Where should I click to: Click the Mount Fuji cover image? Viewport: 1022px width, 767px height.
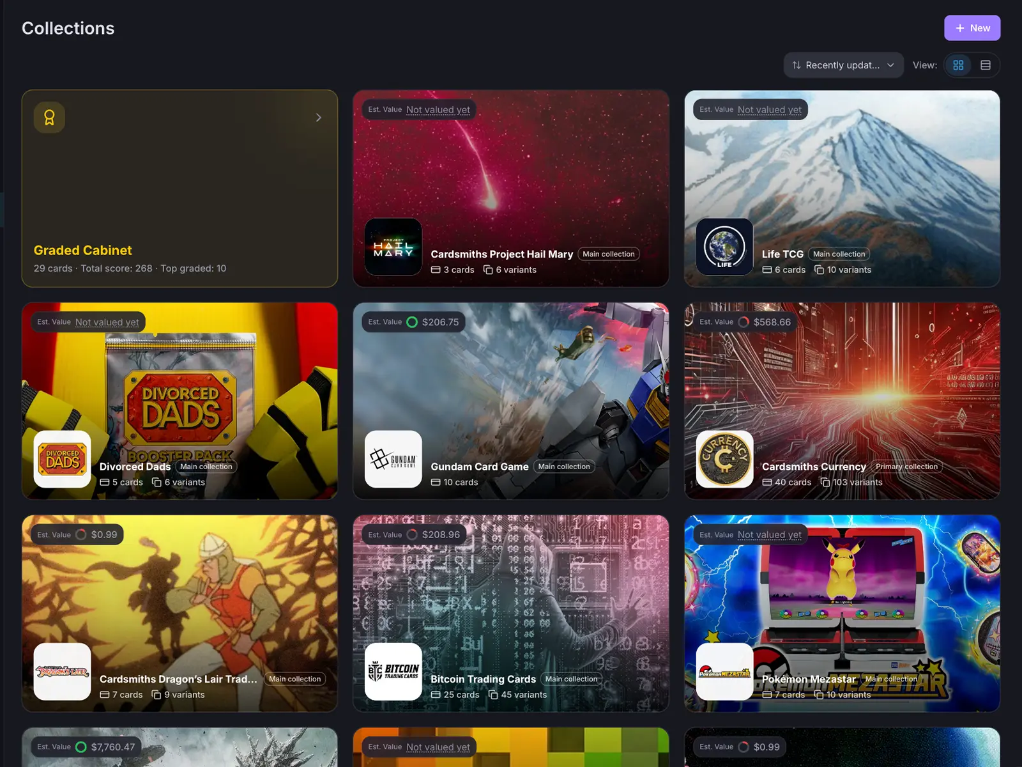(x=842, y=189)
